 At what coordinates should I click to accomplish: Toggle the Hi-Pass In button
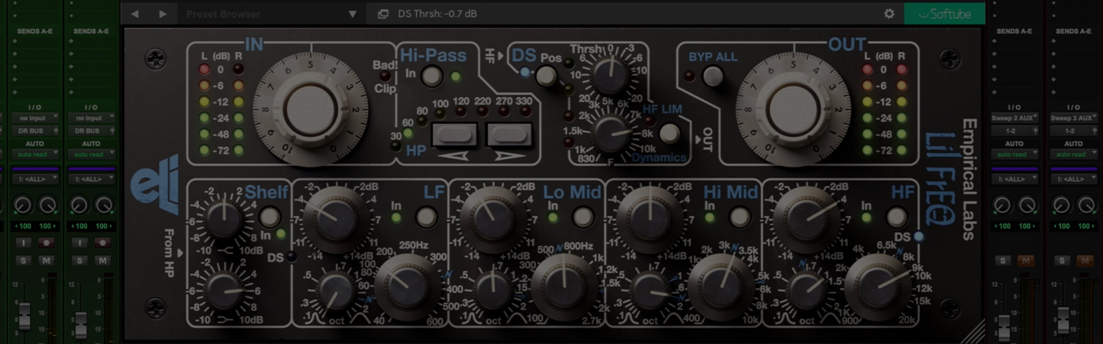(x=431, y=76)
